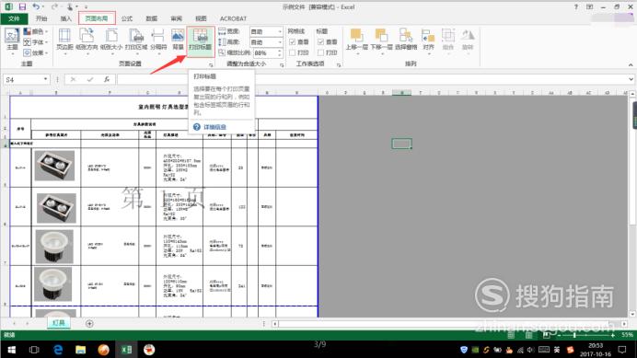Click Print Titles (打印标题) button
The width and height of the screenshot is (637, 358).
pyautogui.click(x=201, y=40)
